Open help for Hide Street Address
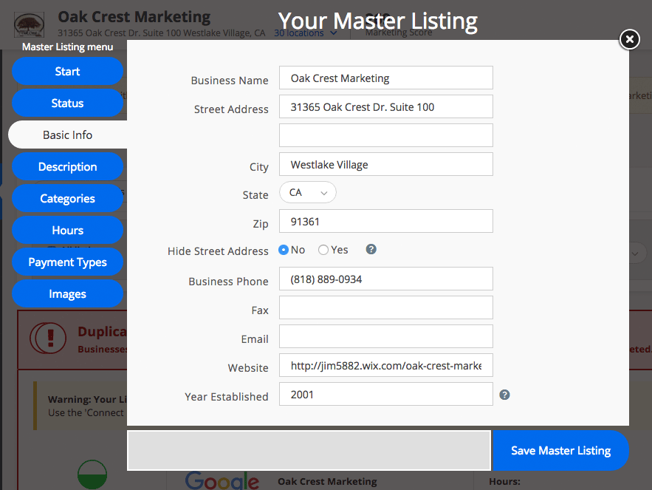 371,249
